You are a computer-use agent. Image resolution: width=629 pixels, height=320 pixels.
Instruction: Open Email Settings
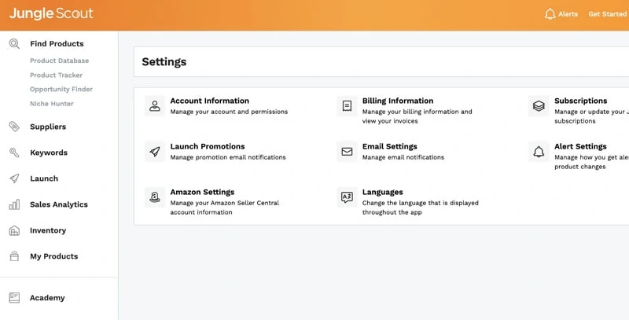pyautogui.click(x=389, y=146)
